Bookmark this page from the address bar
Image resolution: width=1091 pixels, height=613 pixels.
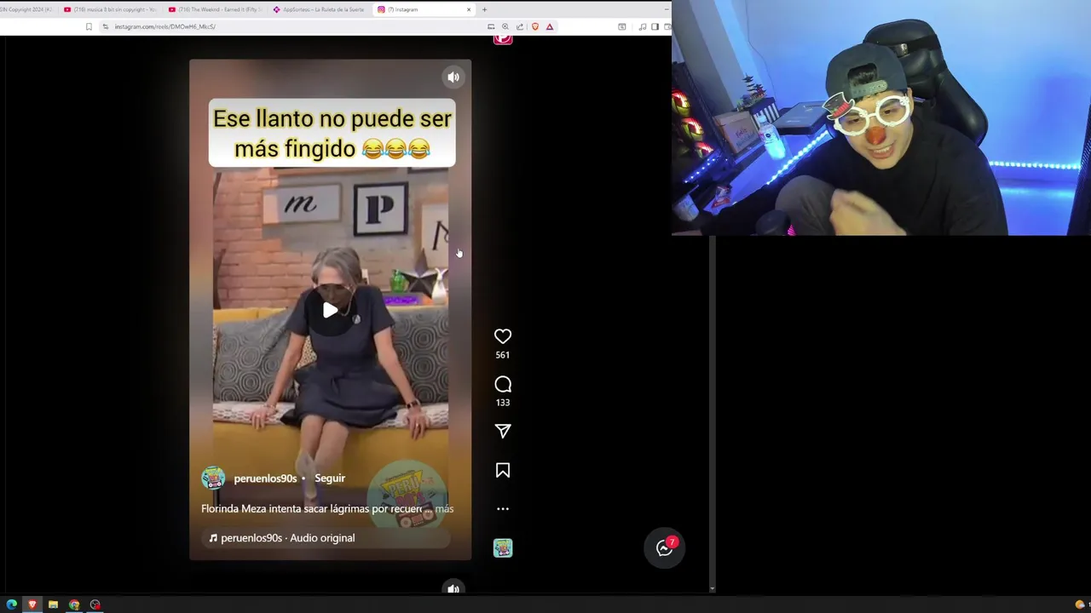point(89,26)
